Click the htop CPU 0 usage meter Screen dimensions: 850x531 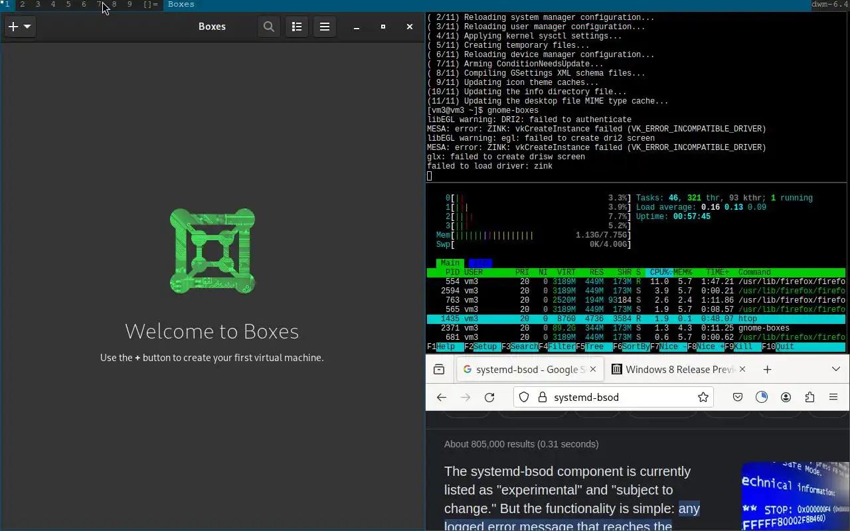538,198
